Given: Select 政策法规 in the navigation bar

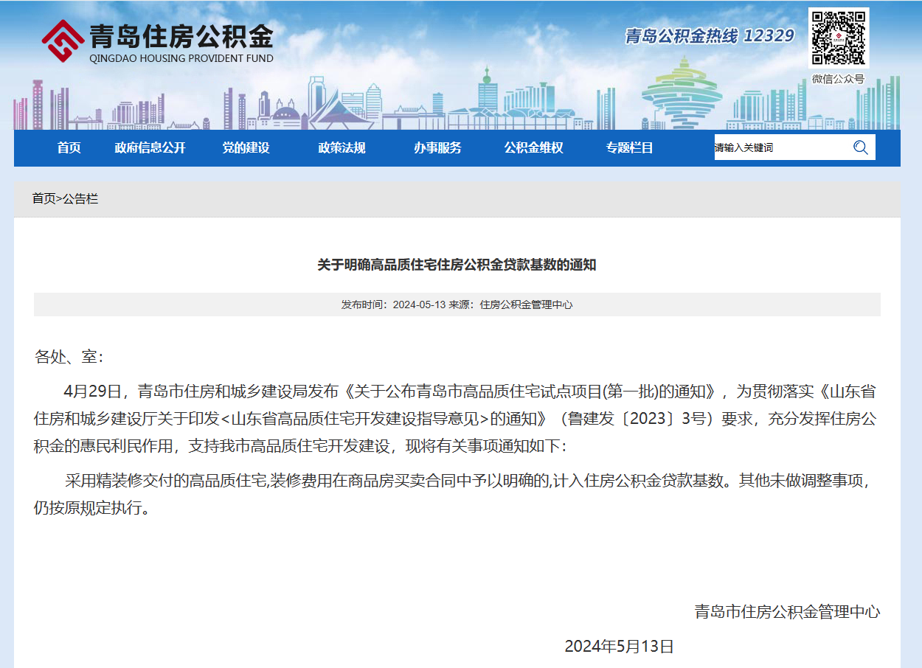Looking at the screenshot, I should (x=342, y=147).
